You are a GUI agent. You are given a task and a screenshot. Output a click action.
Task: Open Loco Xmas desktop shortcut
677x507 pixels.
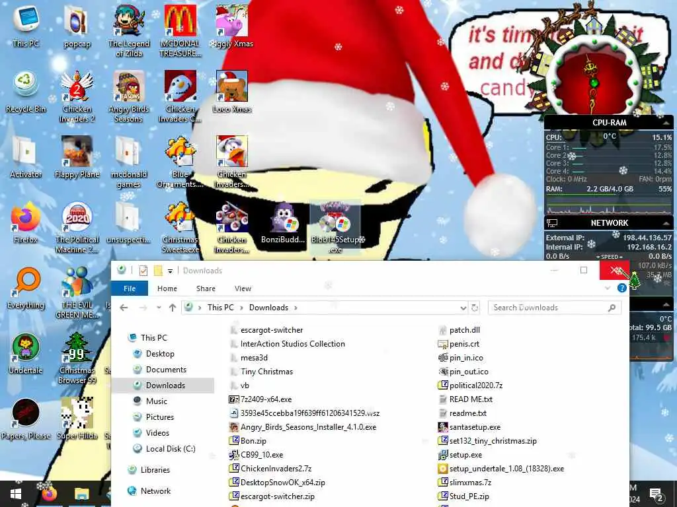pos(232,92)
